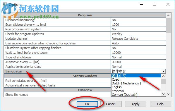Open Help for the Options dialog
Image resolution: width=175 pixels, height=111 pixels.
point(160,104)
